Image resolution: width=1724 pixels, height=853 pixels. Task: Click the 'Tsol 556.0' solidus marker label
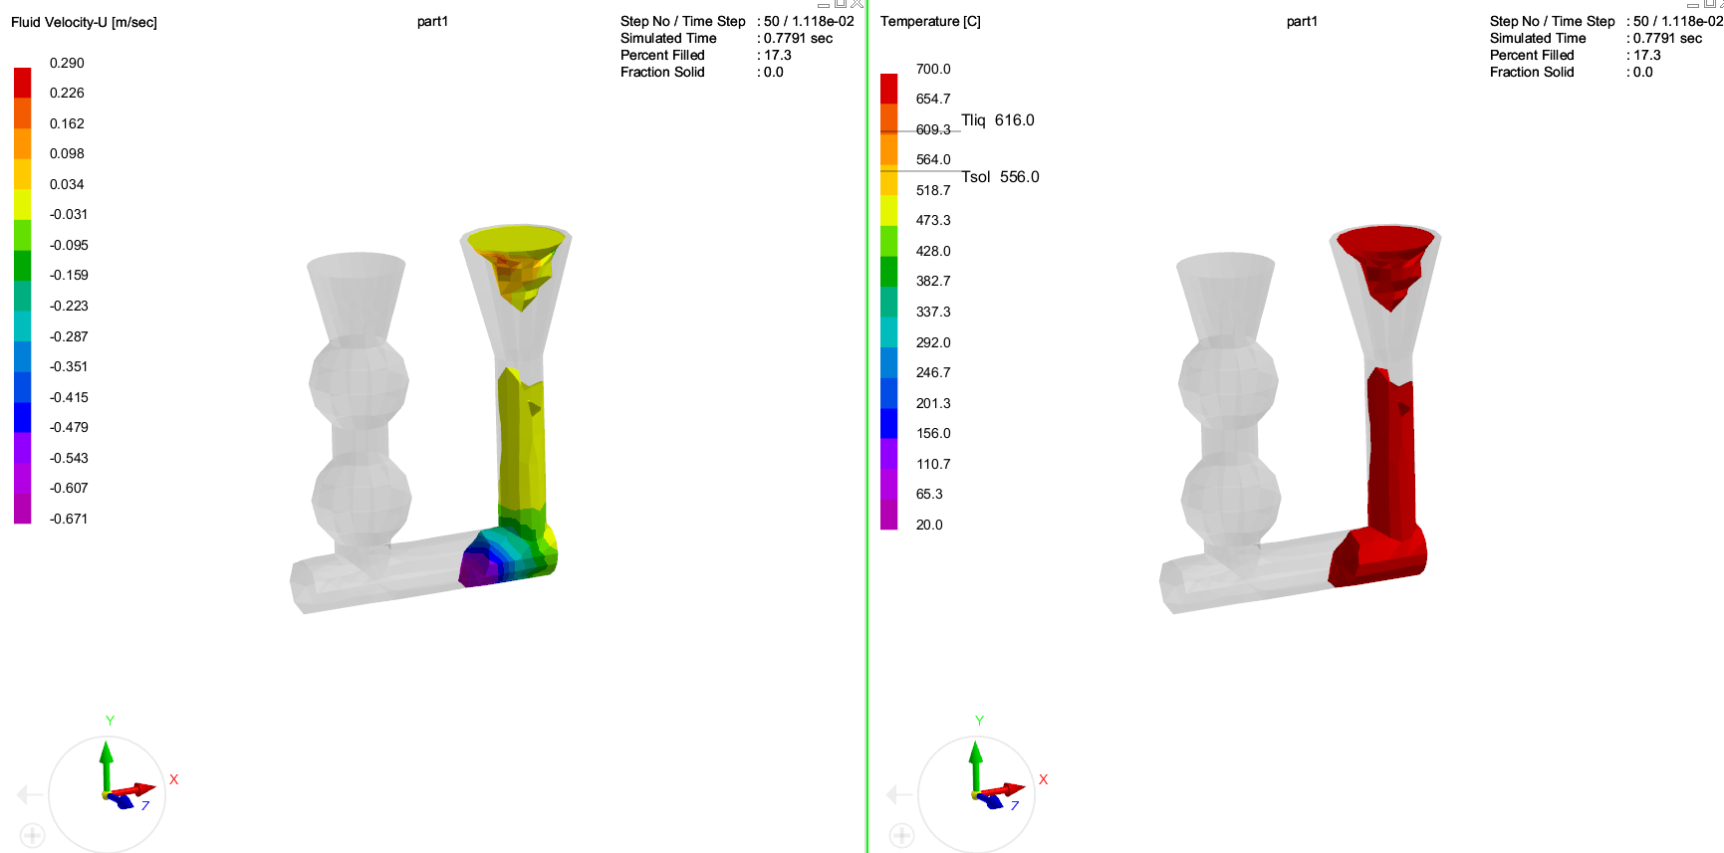tap(1000, 177)
